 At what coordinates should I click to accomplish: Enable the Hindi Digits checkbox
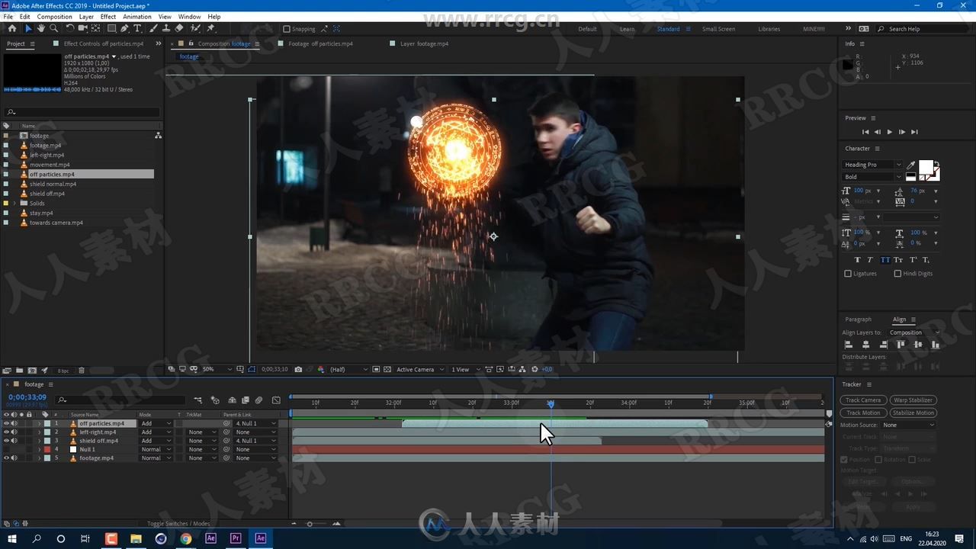(897, 274)
